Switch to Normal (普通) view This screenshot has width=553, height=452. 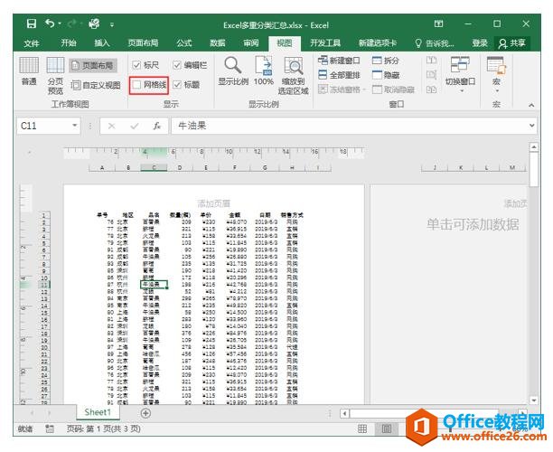tap(29, 71)
